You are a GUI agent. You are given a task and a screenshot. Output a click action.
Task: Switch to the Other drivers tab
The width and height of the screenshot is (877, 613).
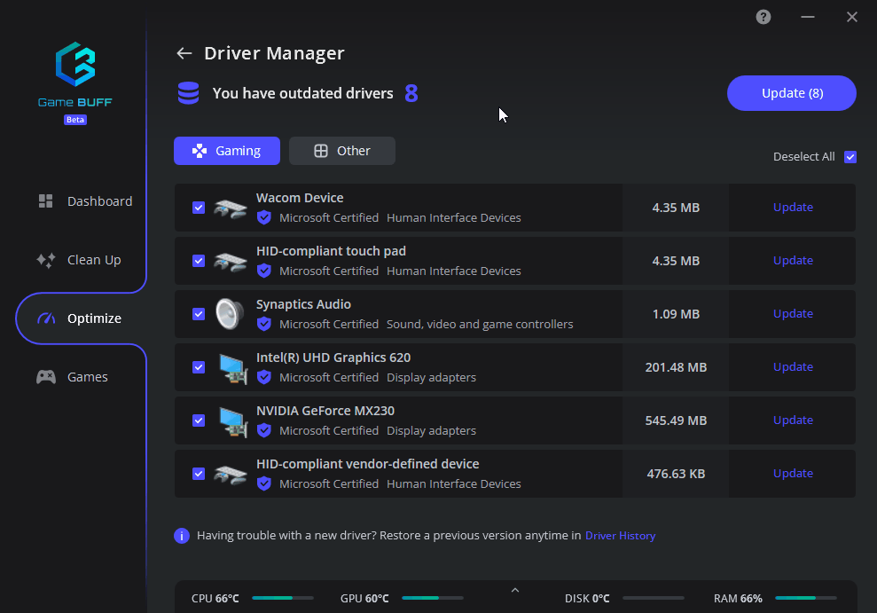pos(342,151)
